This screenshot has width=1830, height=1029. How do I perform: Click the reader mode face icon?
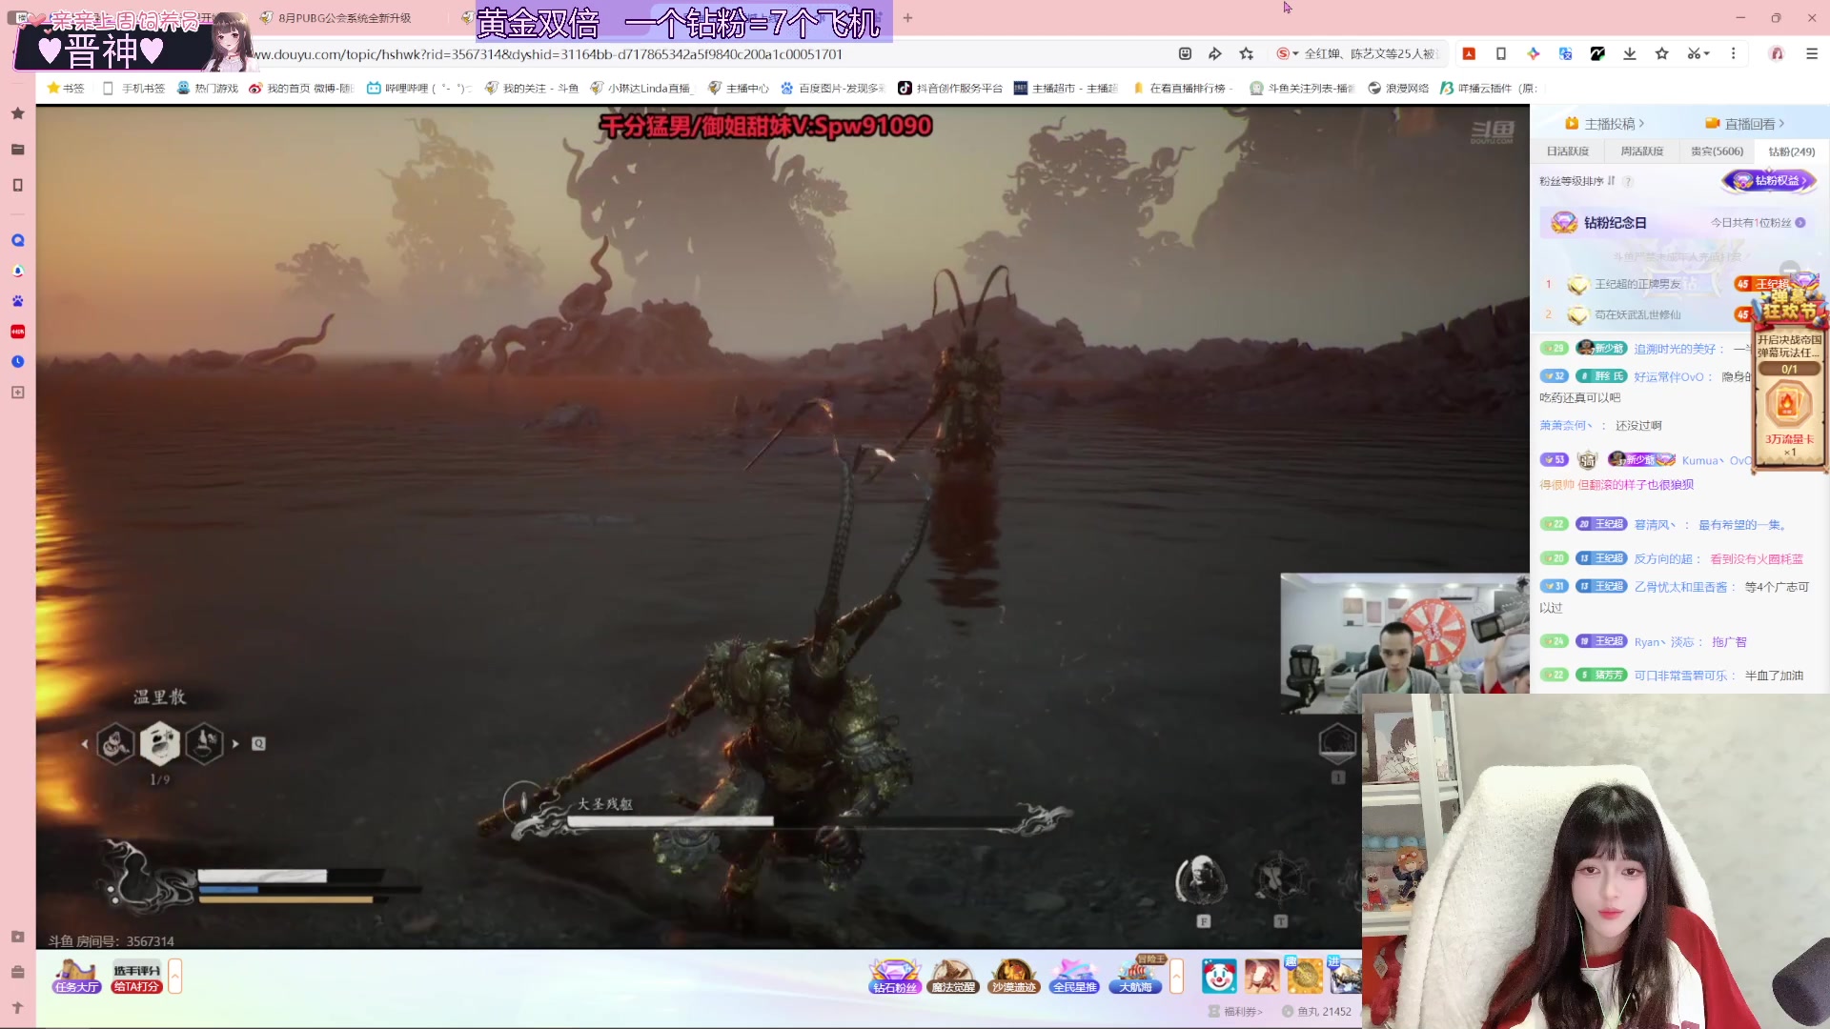coord(1185,54)
